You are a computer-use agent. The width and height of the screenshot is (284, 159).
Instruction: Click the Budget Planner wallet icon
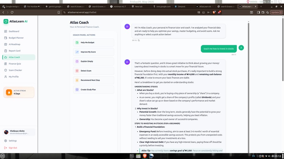coord(6,38)
